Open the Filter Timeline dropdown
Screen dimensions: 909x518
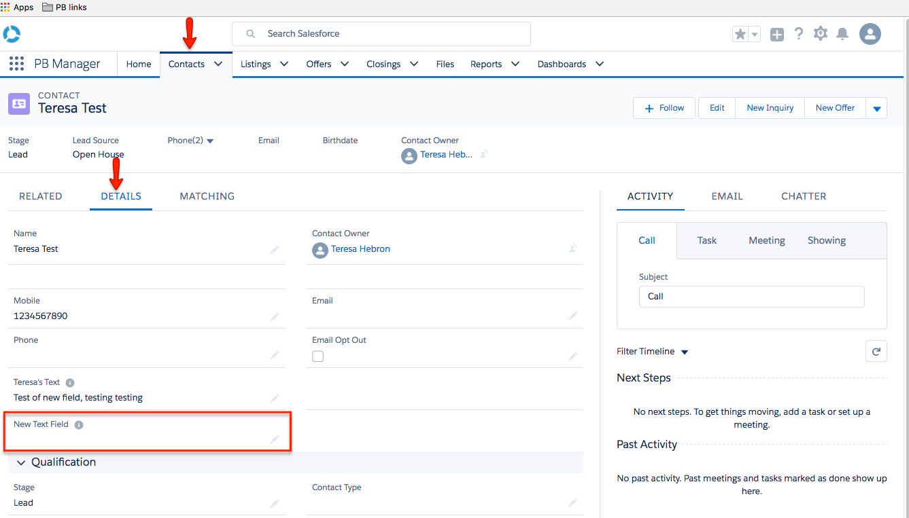pyautogui.click(x=685, y=352)
